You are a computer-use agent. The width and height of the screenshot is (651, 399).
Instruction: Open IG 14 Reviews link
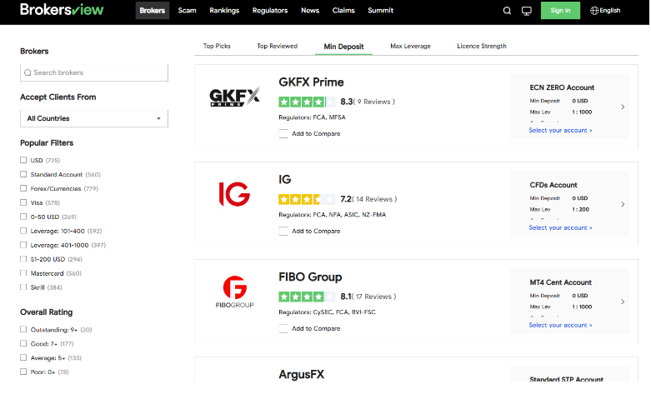coord(374,199)
